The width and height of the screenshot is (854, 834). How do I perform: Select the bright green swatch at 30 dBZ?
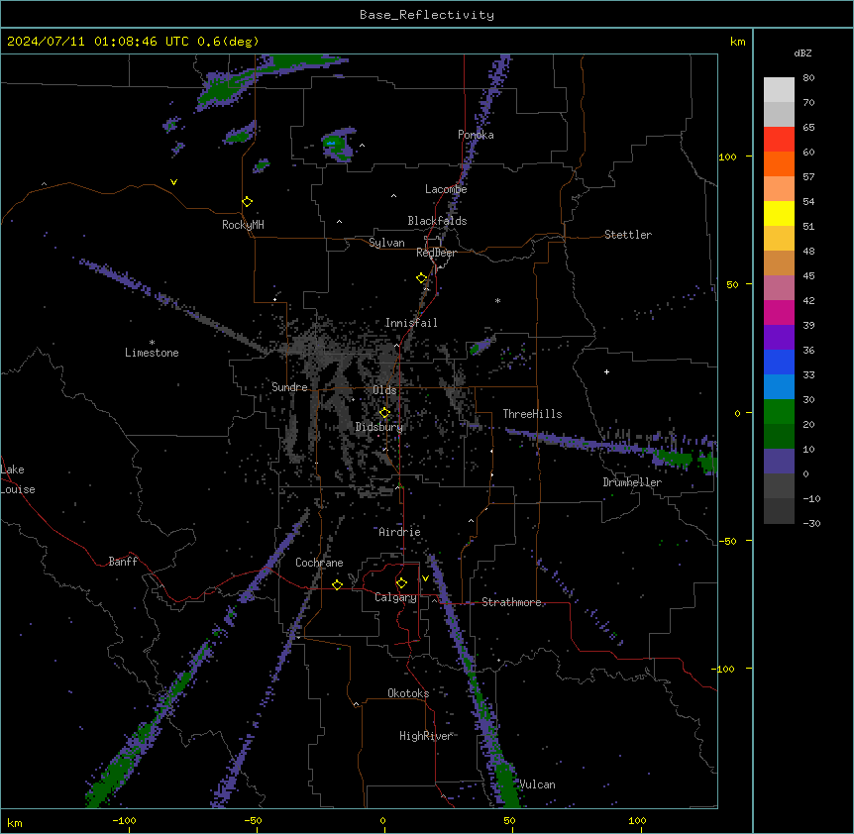pos(779,412)
